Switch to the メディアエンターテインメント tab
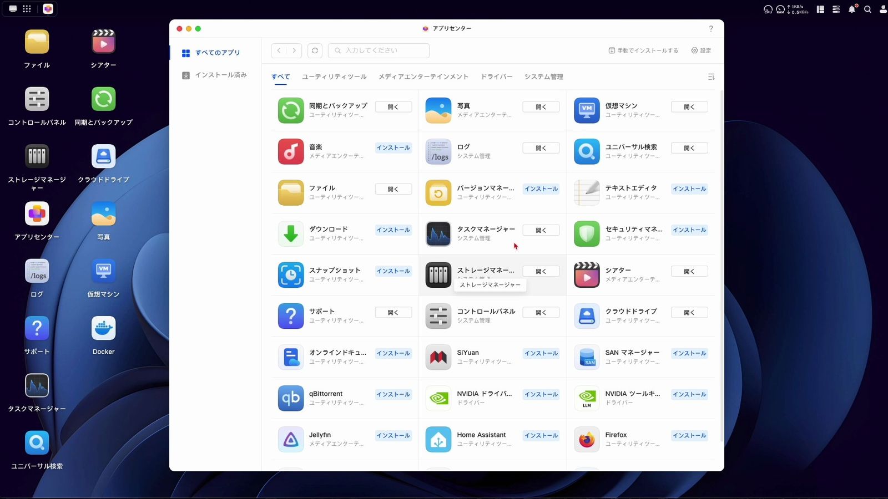Viewport: 888px width, 499px height. click(423, 77)
